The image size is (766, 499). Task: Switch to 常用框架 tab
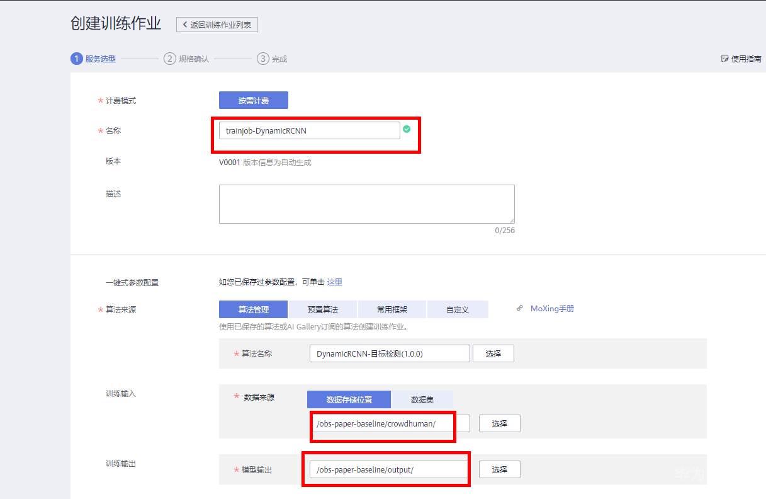(392, 309)
